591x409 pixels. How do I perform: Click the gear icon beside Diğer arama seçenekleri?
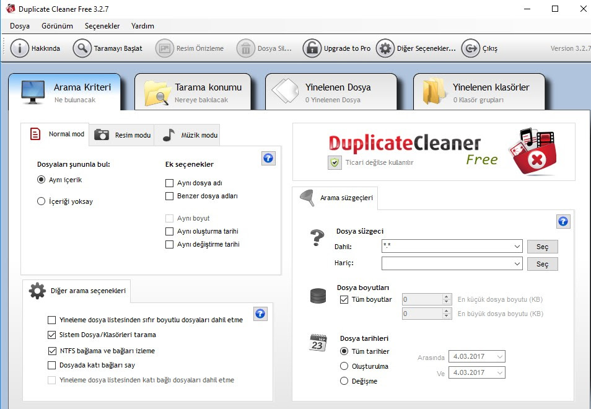tap(37, 291)
